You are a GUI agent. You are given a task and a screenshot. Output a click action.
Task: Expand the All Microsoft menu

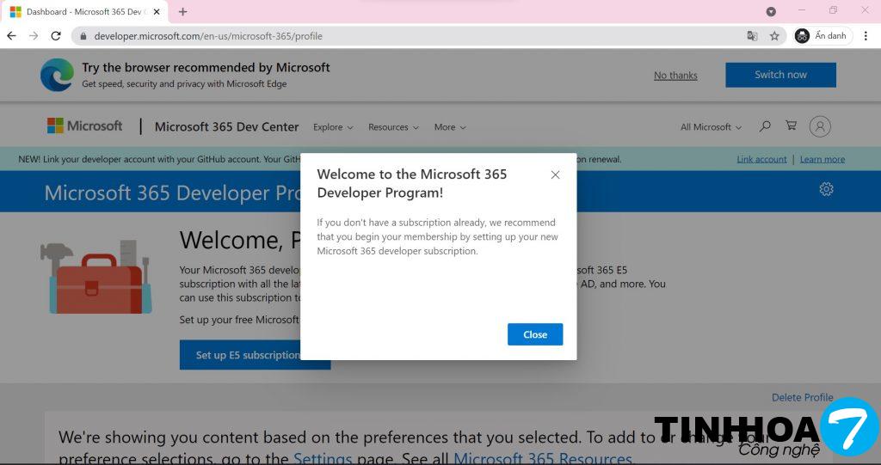tap(711, 127)
